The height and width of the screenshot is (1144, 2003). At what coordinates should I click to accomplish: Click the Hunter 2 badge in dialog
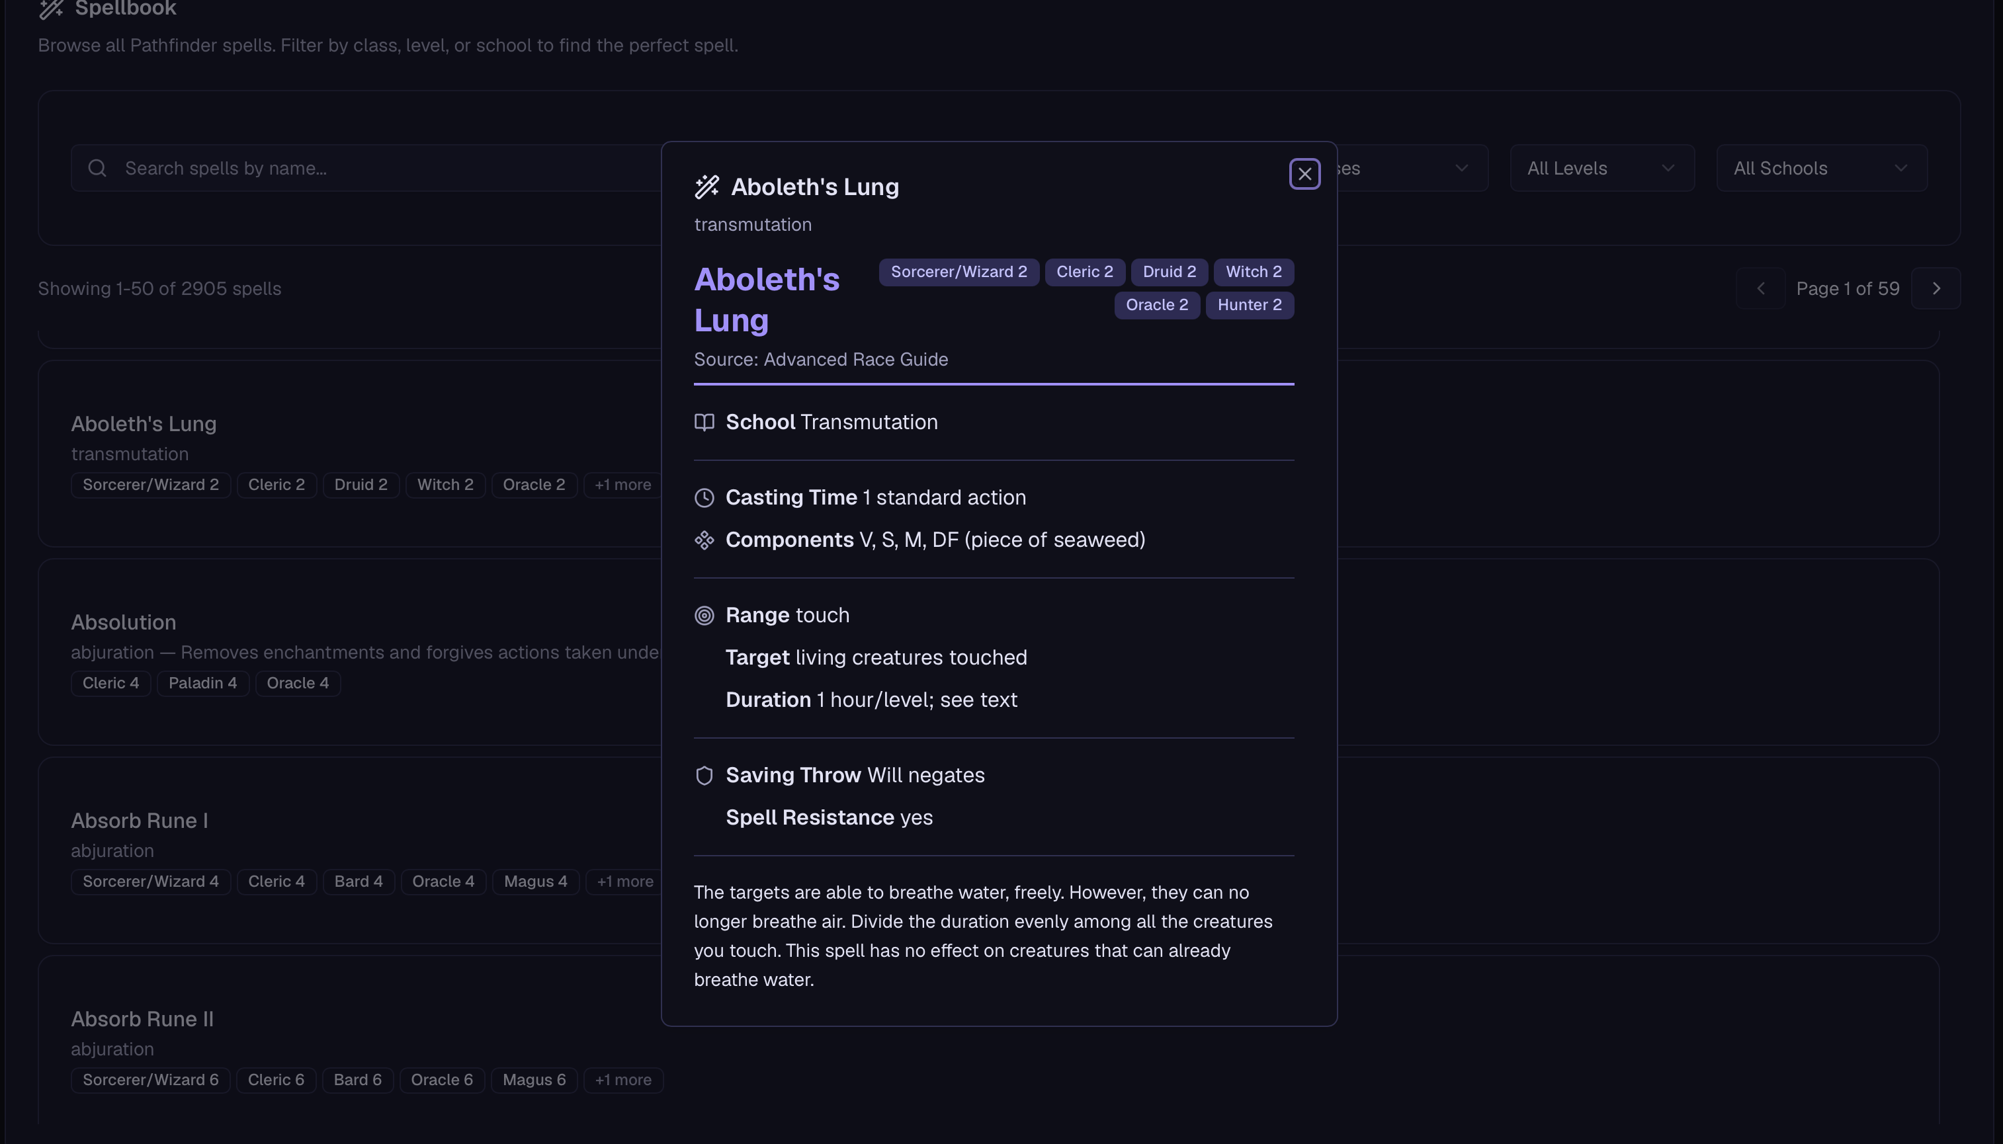tap(1250, 305)
